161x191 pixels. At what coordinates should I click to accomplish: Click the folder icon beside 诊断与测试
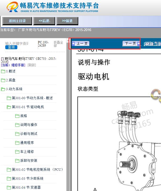click(17, 134)
